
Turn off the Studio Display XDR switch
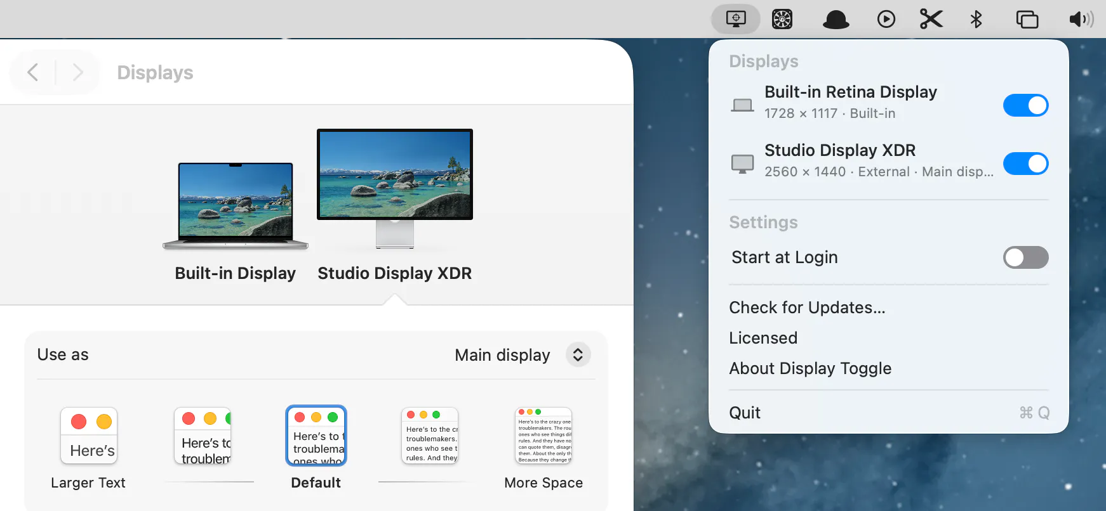pos(1025,164)
